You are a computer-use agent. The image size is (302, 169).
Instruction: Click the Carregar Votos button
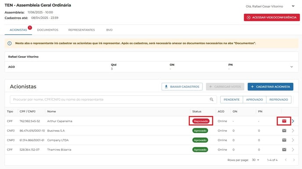(225, 87)
